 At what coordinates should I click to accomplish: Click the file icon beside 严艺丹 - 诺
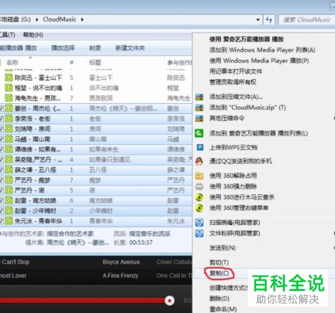(x=9, y=190)
